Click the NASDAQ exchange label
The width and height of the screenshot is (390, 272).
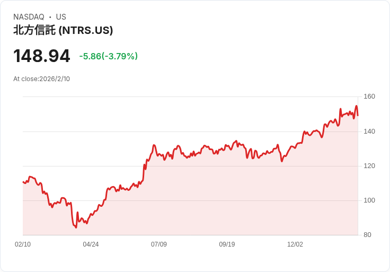coord(29,17)
